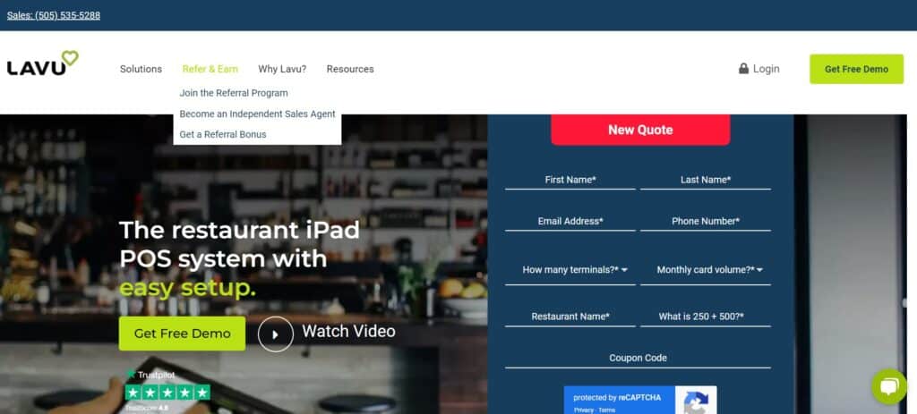Viewport: 917px width, 414px height.
Task: Click the lock icon beside Login
Action: (743, 69)
